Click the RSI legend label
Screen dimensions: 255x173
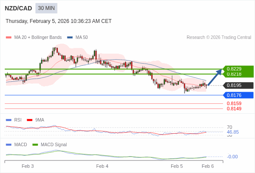18,120
